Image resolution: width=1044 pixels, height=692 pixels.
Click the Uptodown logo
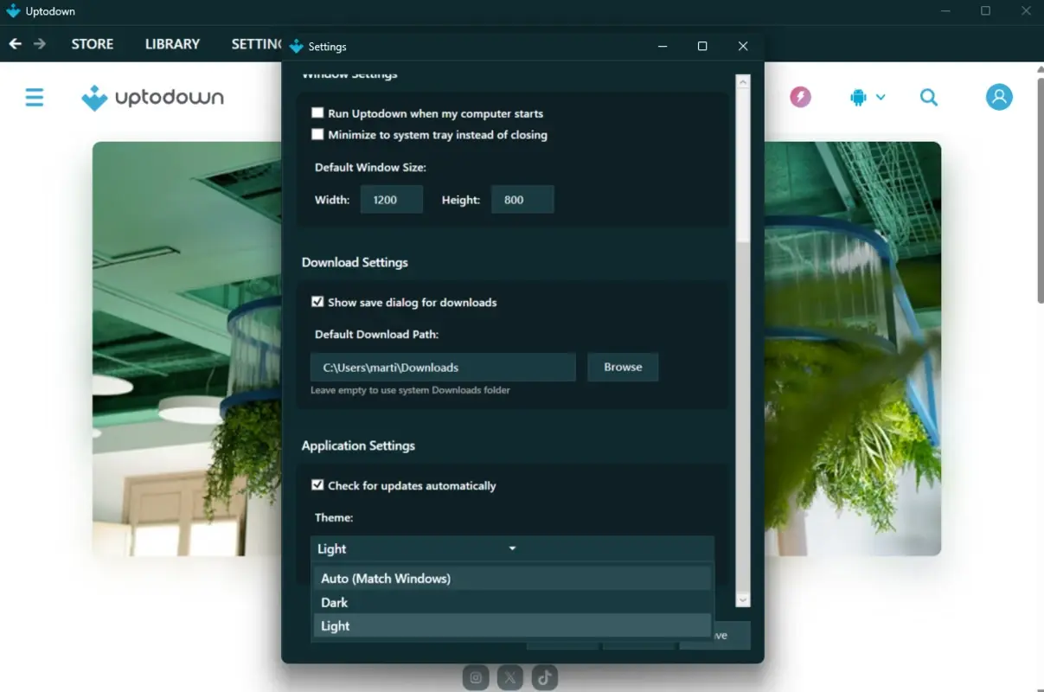[x=152, y=97]
